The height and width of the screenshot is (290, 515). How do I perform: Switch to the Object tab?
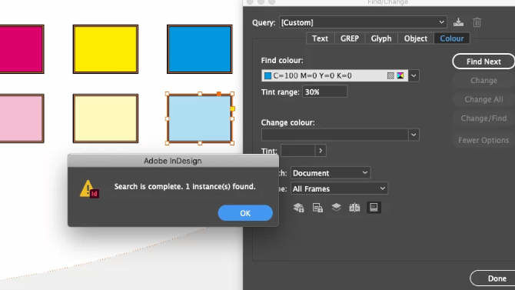[416, 38]
